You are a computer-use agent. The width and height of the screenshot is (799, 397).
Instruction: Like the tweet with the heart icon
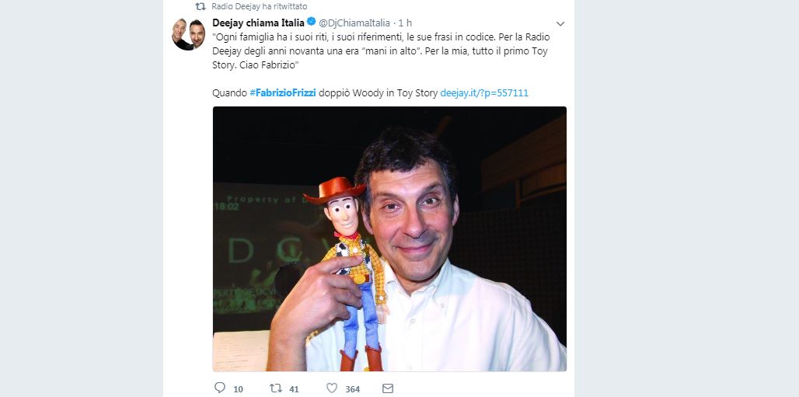[x=332, y=388]
